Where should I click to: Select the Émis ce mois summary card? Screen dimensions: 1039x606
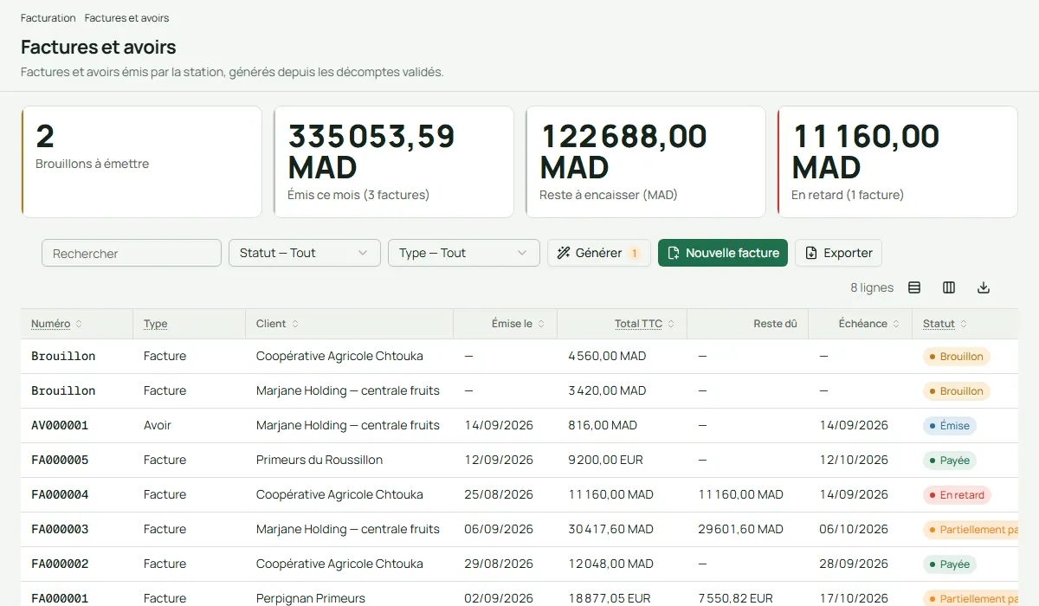[x=394, y=162]
